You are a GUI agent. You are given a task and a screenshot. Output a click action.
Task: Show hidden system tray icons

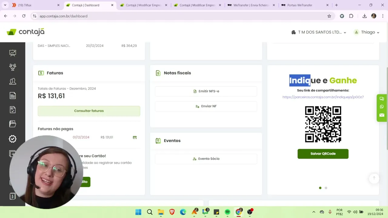click(314, 212)
